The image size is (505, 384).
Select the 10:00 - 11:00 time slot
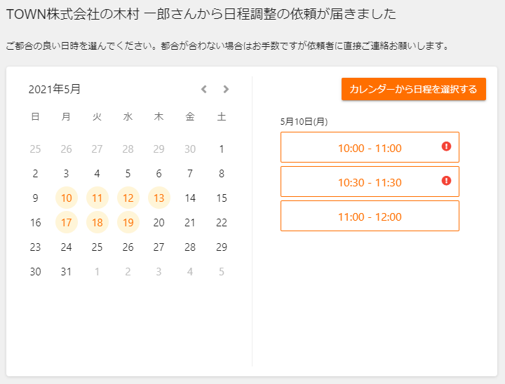pos(369,148)
